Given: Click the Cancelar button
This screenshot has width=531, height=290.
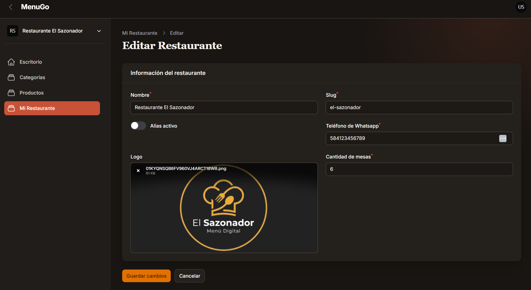Looking at the screenshot, I should [x=190, y=276].
